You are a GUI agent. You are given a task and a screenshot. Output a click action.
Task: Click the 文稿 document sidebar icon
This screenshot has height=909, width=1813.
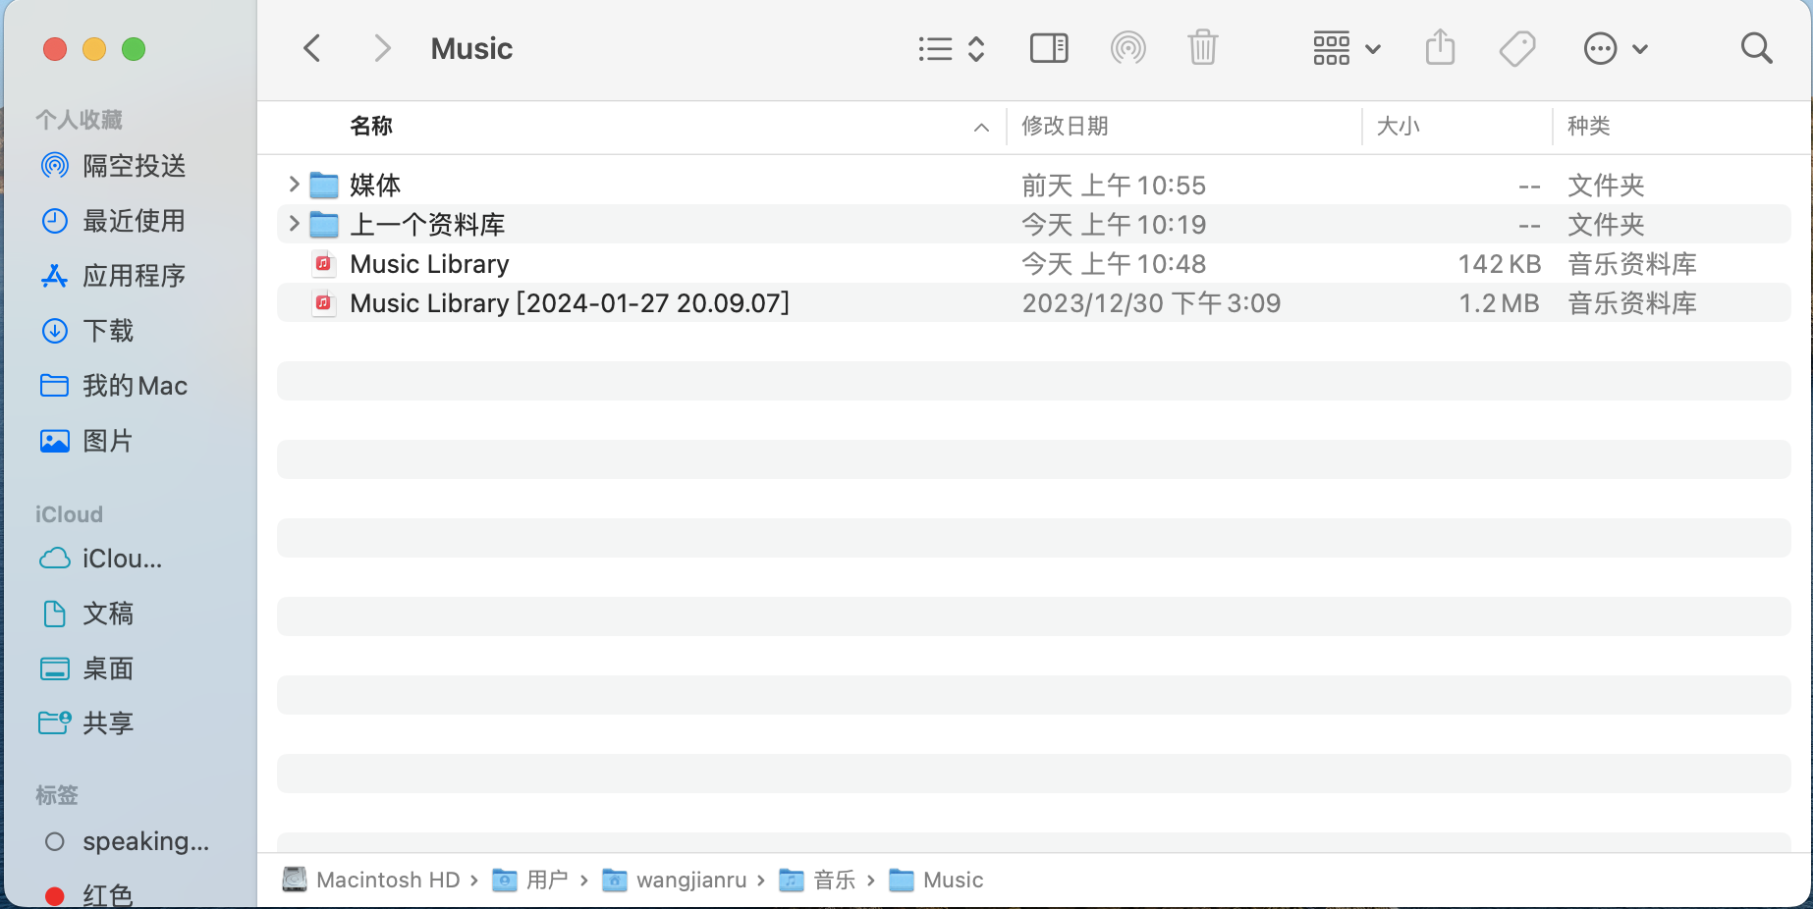(55, 614)
